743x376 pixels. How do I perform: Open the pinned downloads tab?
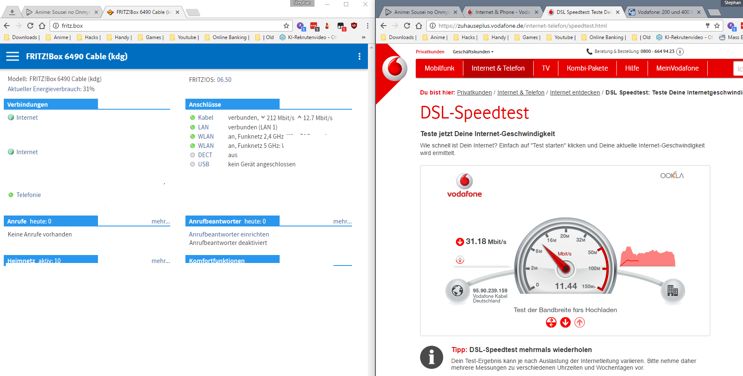click(x=12, y=12)
